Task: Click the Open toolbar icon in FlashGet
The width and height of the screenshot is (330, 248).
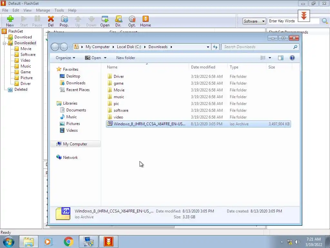Action: click(x=105, y=21)
